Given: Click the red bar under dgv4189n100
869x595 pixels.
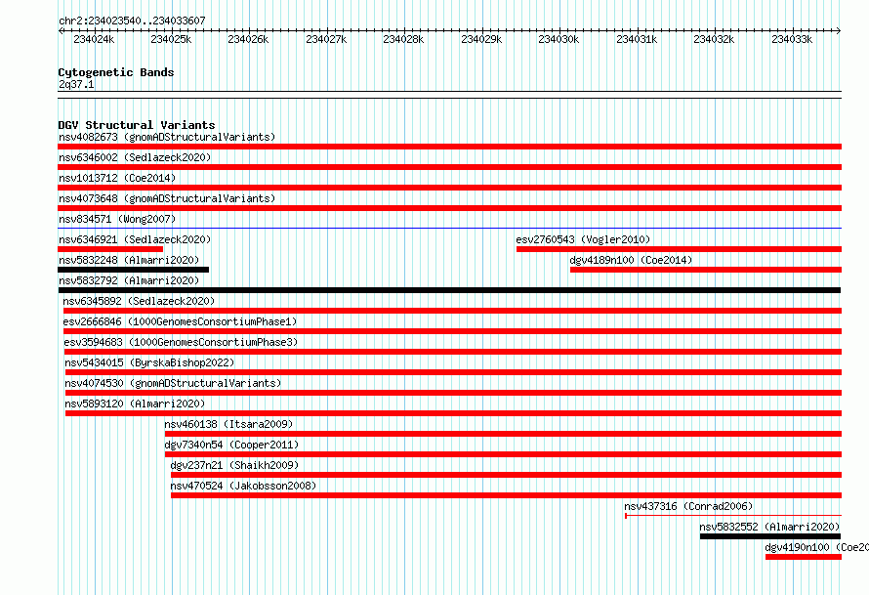Looking at the screenshot, I should click(x=706, y=270).
